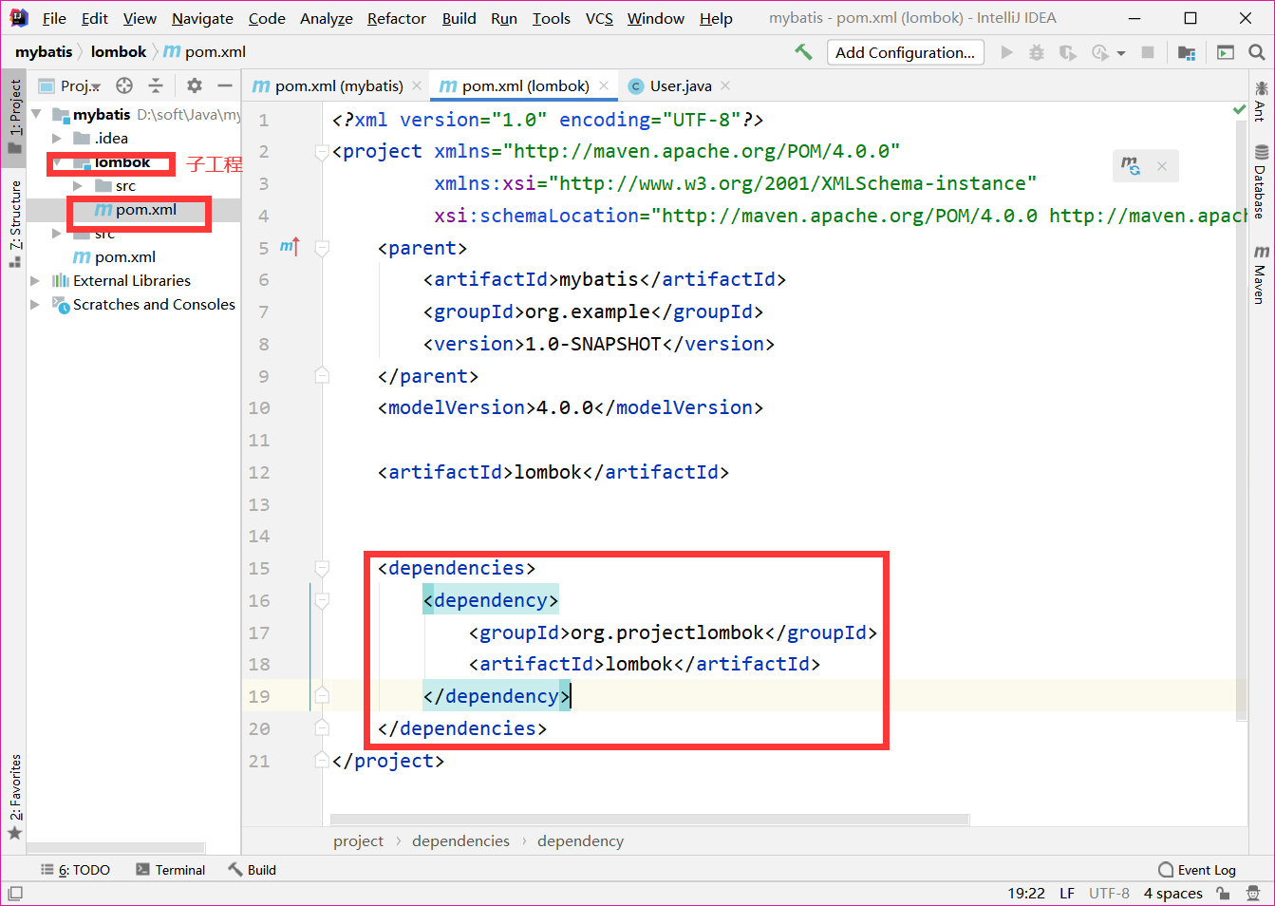
Task: Open the Project panel settings gear
Action: [194, 85]
